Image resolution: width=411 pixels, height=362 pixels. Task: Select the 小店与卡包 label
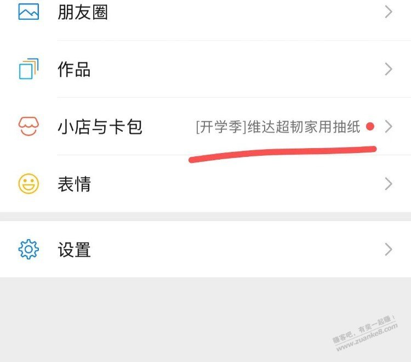tap(100, 127)
